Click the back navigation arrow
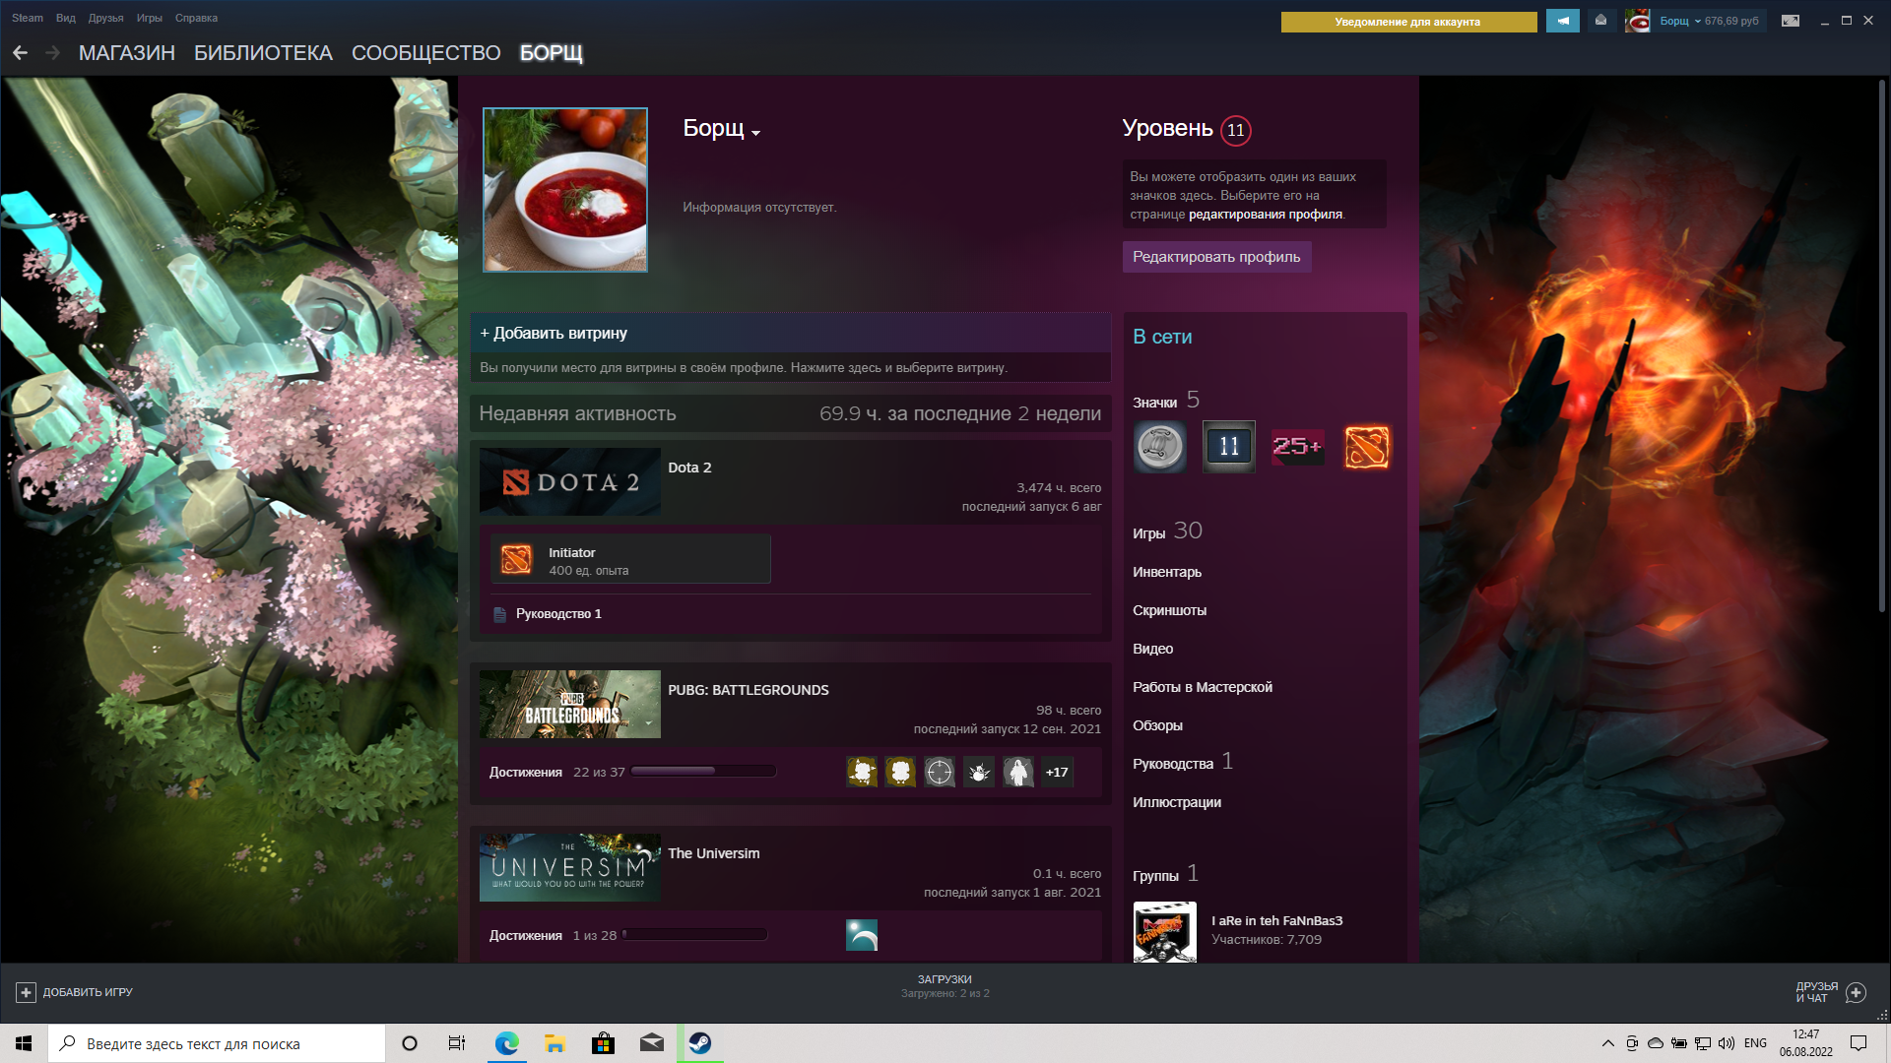1891x1063 pixels. coord(20,53)
